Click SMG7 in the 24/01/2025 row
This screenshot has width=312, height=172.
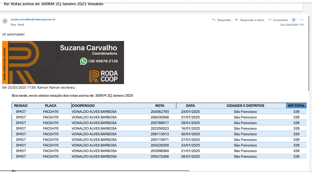(x=21, y=111)
